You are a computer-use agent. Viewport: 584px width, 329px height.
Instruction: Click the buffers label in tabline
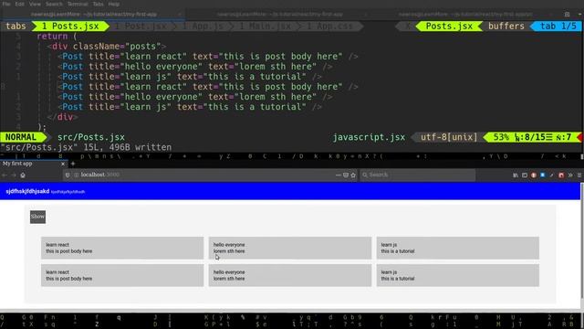pyautogui.click(x=506, y=27)
